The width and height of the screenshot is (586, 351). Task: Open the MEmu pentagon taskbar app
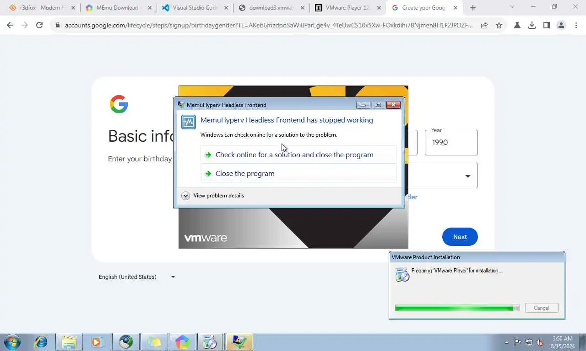[182, 342]
